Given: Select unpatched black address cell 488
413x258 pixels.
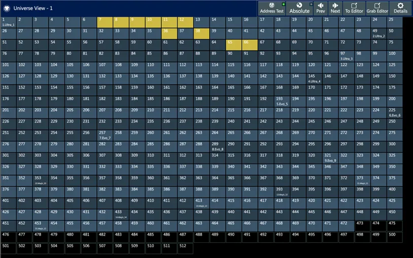Looking at the screenshot, I should (x=201, y=238).
